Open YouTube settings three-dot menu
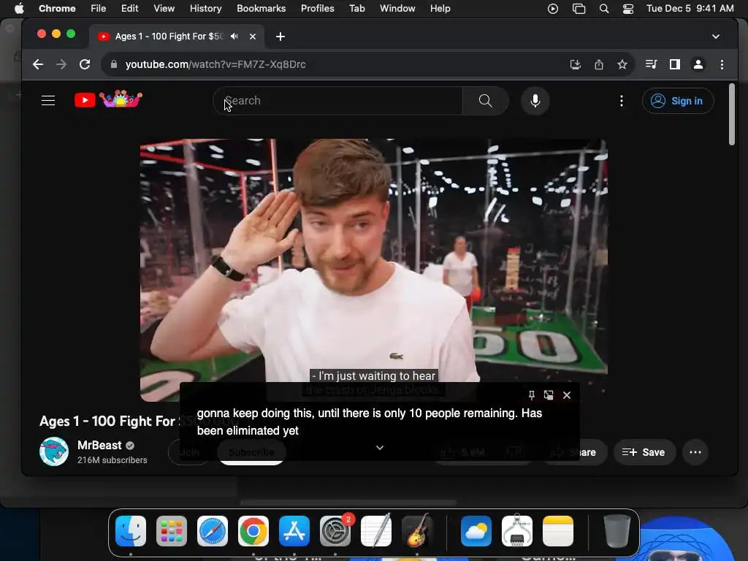This screenshot has height=561, width=748. tap(621, 101)
